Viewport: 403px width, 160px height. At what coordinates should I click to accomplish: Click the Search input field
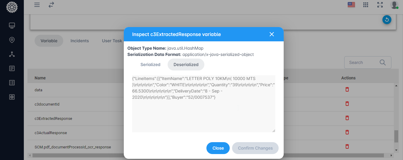368,62
